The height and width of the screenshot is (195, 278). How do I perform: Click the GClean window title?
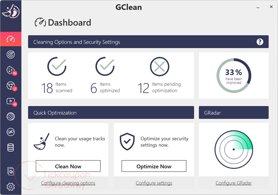tap(129, 7)
